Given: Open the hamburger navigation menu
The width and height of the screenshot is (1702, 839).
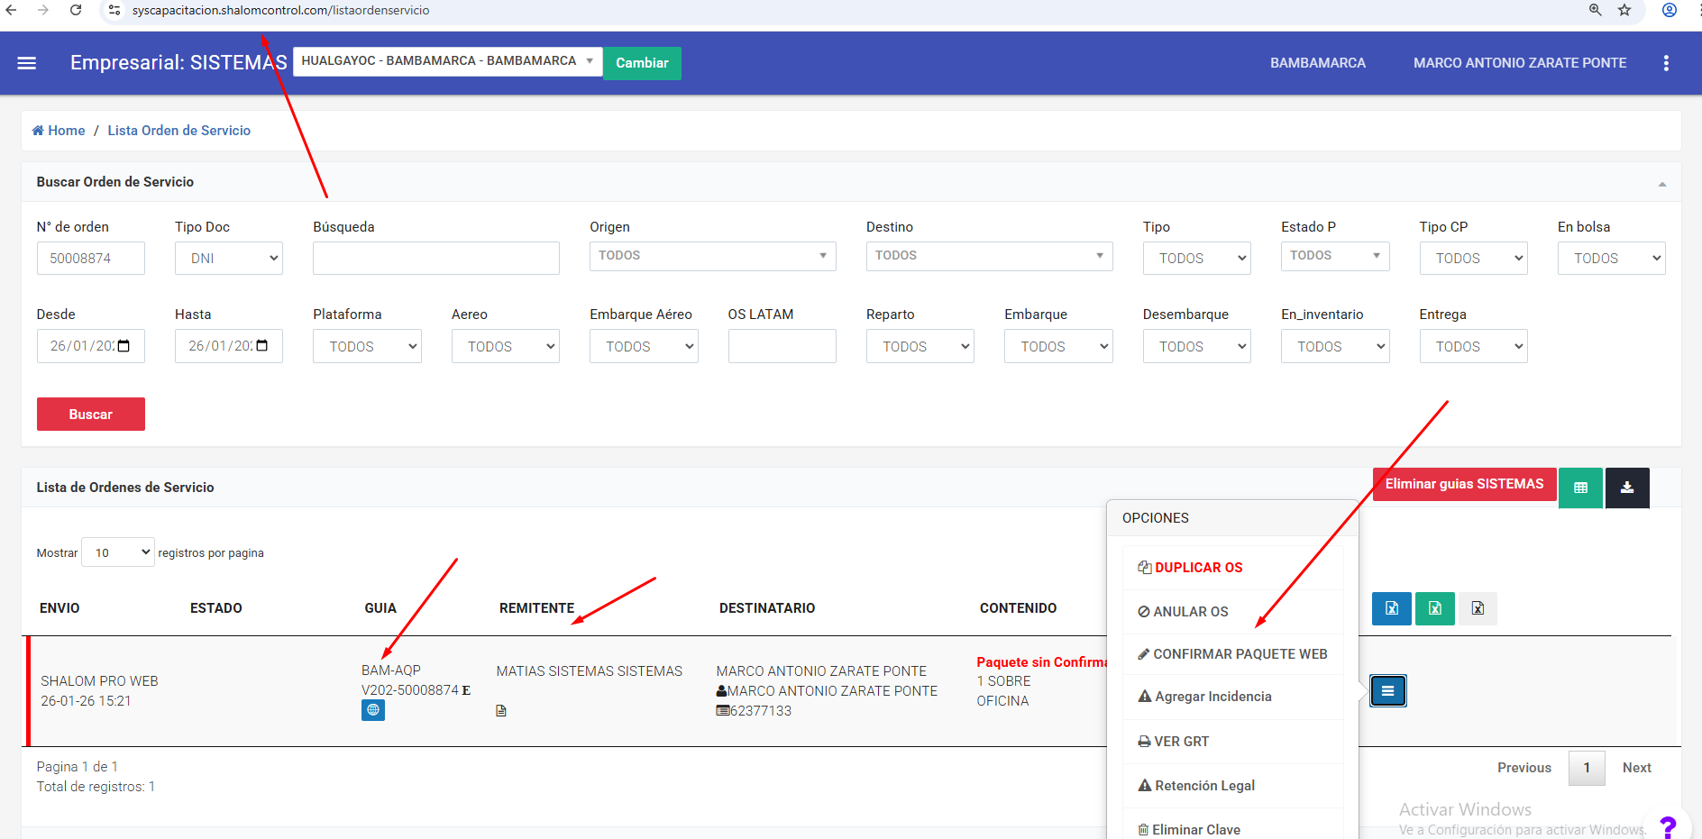Looking at the screenshot, I should click(27, 63).
